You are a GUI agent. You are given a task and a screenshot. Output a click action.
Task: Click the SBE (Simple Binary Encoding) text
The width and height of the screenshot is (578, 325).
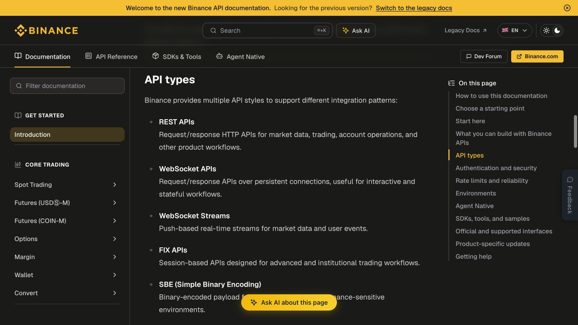click(210, 284)
